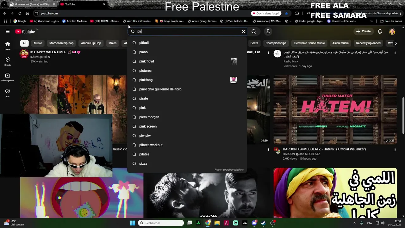Image resolution: width=405 pixels, height=228 pixels.
Task: Click the Ouvrir dans l'appli button
Action: coord(266,13)
